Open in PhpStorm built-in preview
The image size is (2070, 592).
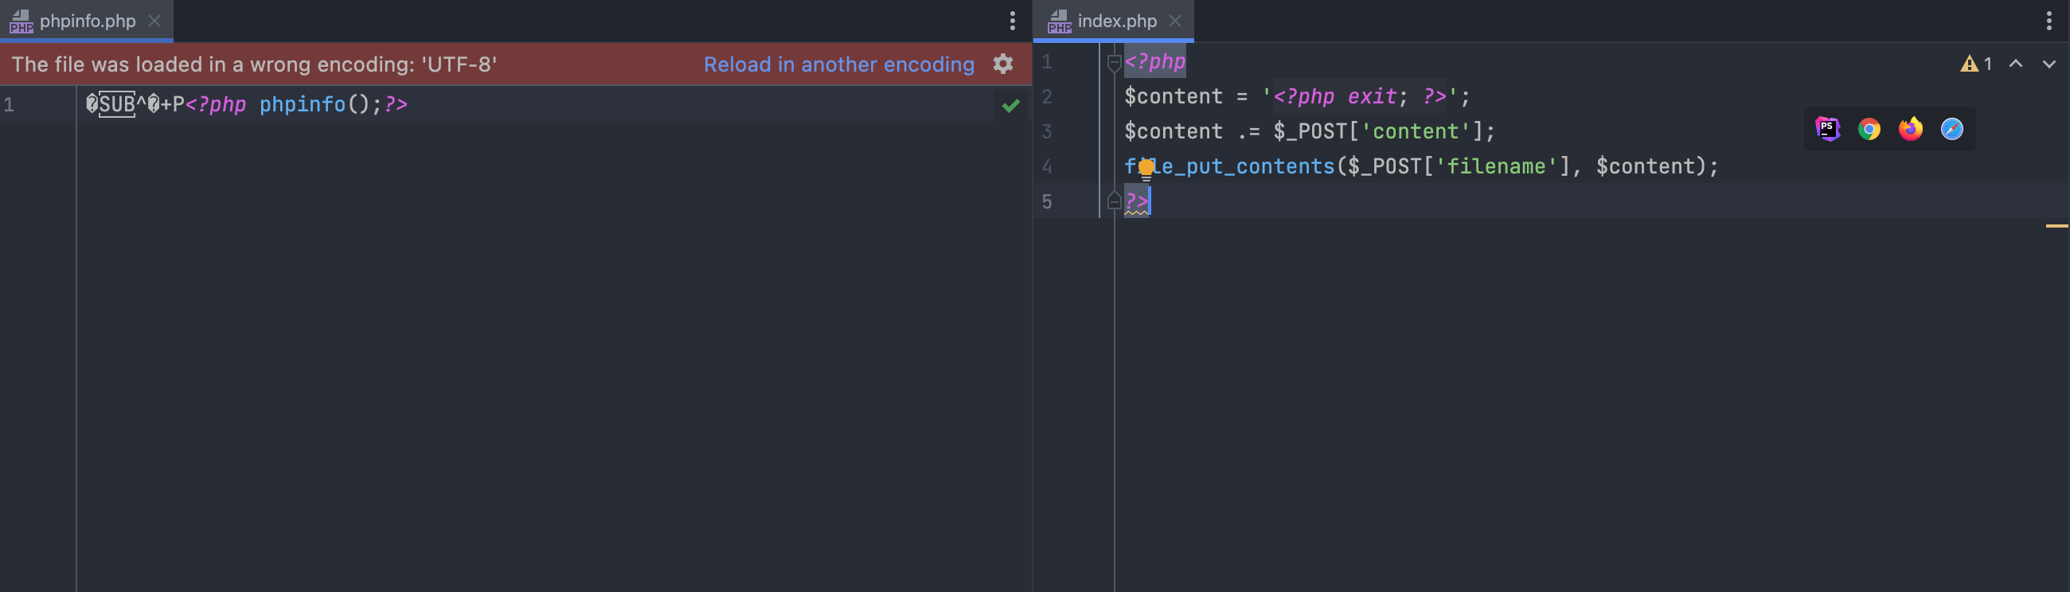1827,129
